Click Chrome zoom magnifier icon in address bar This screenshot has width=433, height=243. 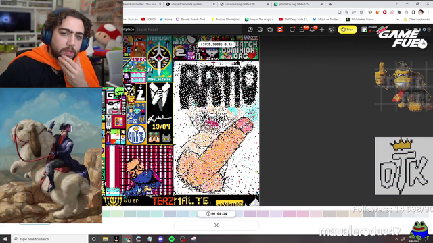[347, 12]
